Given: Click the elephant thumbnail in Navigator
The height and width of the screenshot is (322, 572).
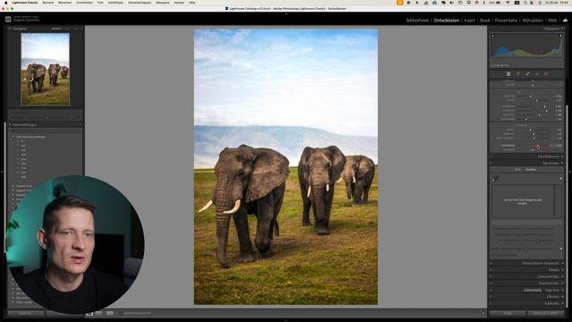Looking at the screenshot, I should click(46, 69).
